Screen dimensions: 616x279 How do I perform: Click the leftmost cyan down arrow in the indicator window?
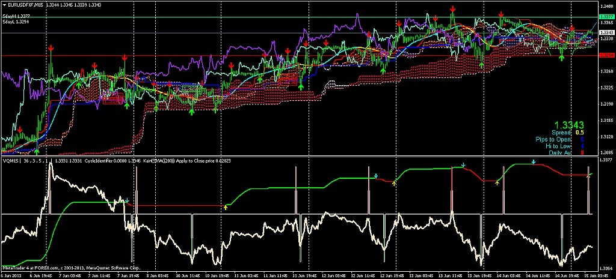tap(127, 200)
